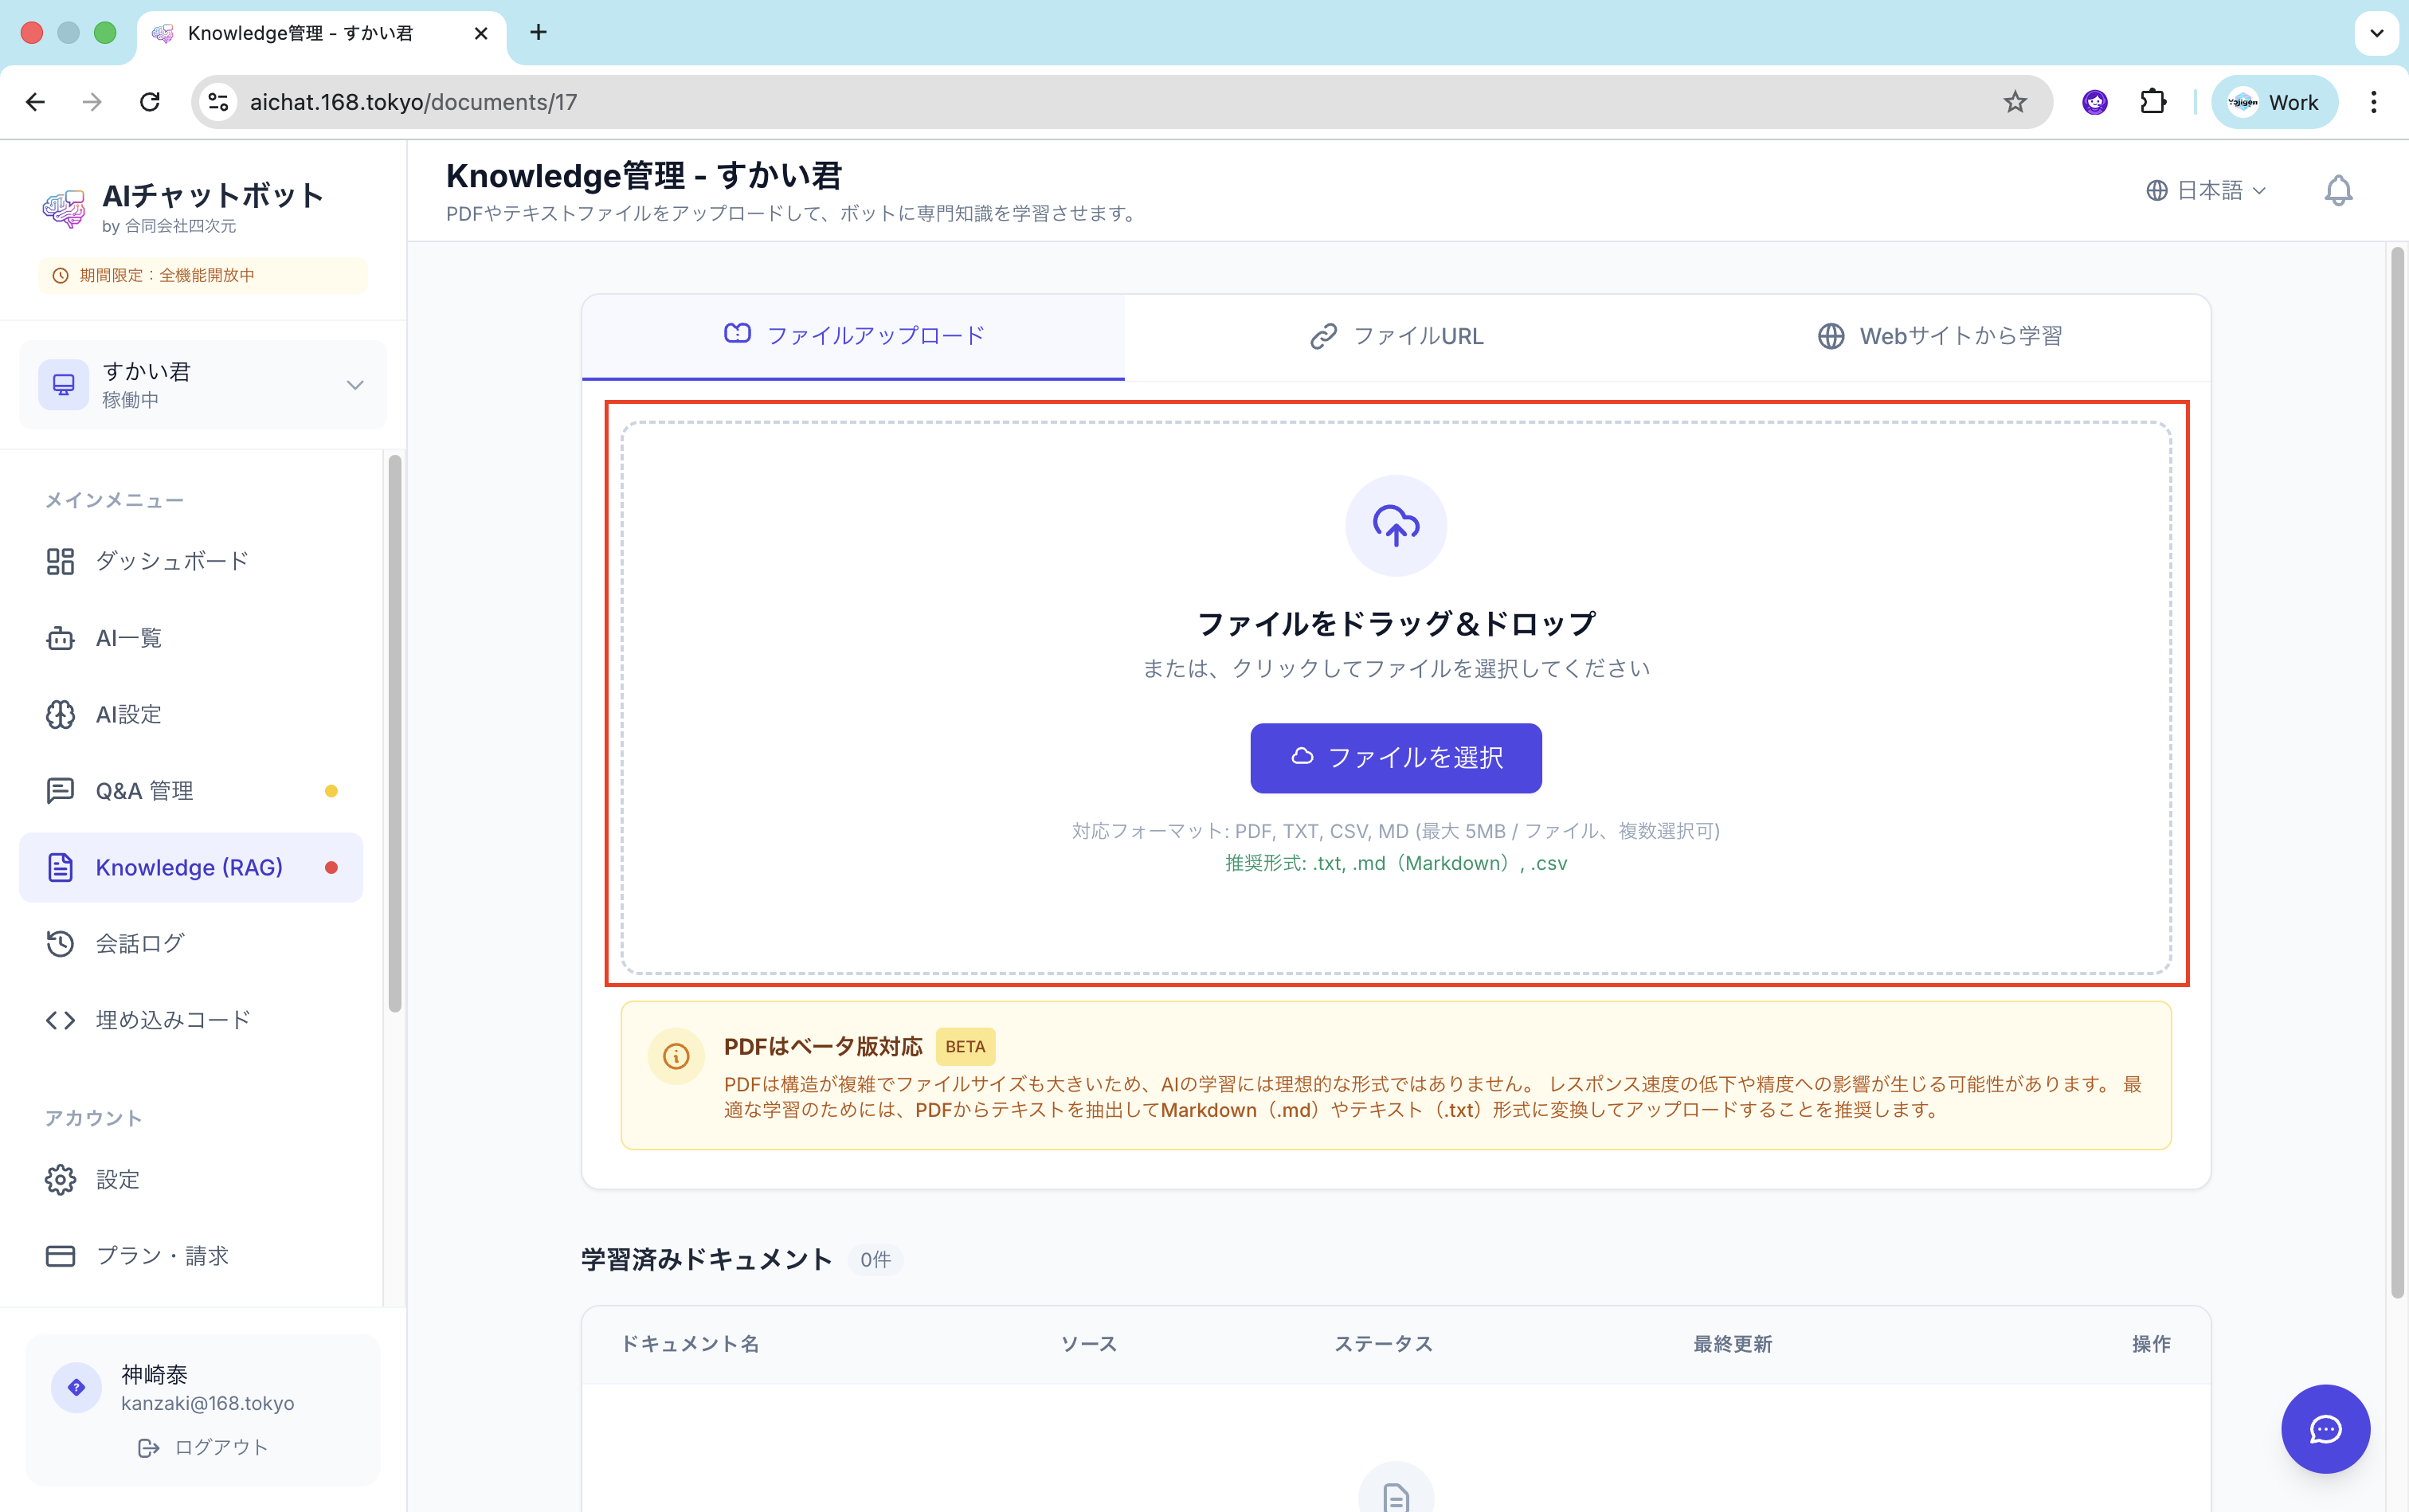Click the 設定 (settings) gear in the sidebar

click(x=117, y=1179)
